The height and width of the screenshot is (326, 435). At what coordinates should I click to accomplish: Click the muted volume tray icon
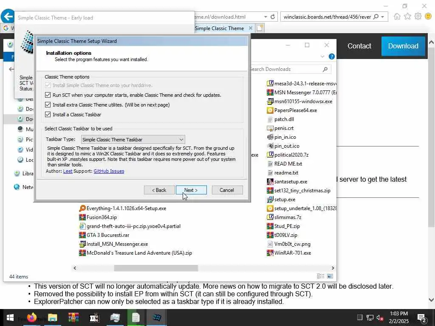click(380, 318)
